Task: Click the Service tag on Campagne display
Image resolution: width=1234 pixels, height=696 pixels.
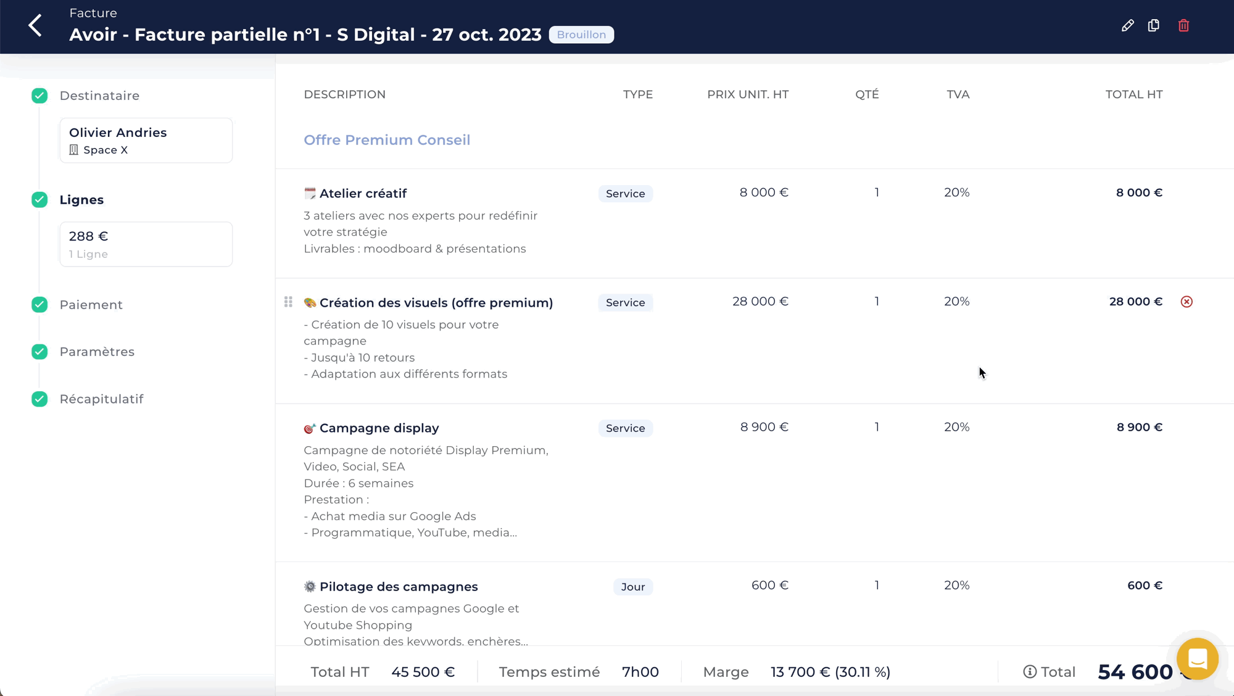Action: [x=625, y=428]
